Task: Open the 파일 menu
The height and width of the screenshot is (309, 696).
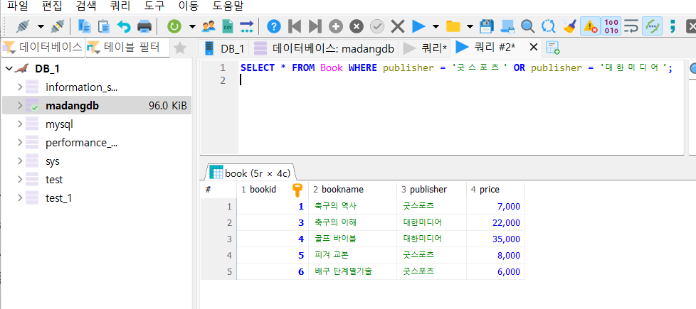Action: 17,6
